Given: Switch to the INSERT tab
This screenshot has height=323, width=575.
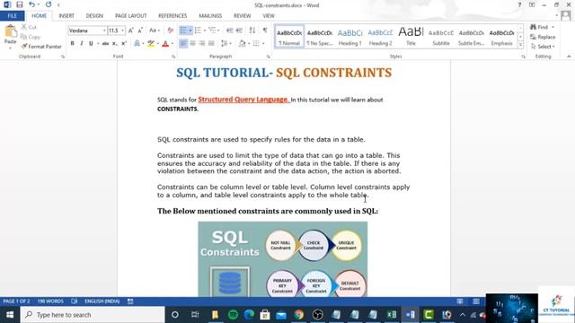Looking at the screenshot, I should 66,16.
